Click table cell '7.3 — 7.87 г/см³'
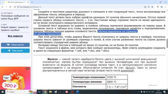The image size is (168, 94). tap(117, 87)
